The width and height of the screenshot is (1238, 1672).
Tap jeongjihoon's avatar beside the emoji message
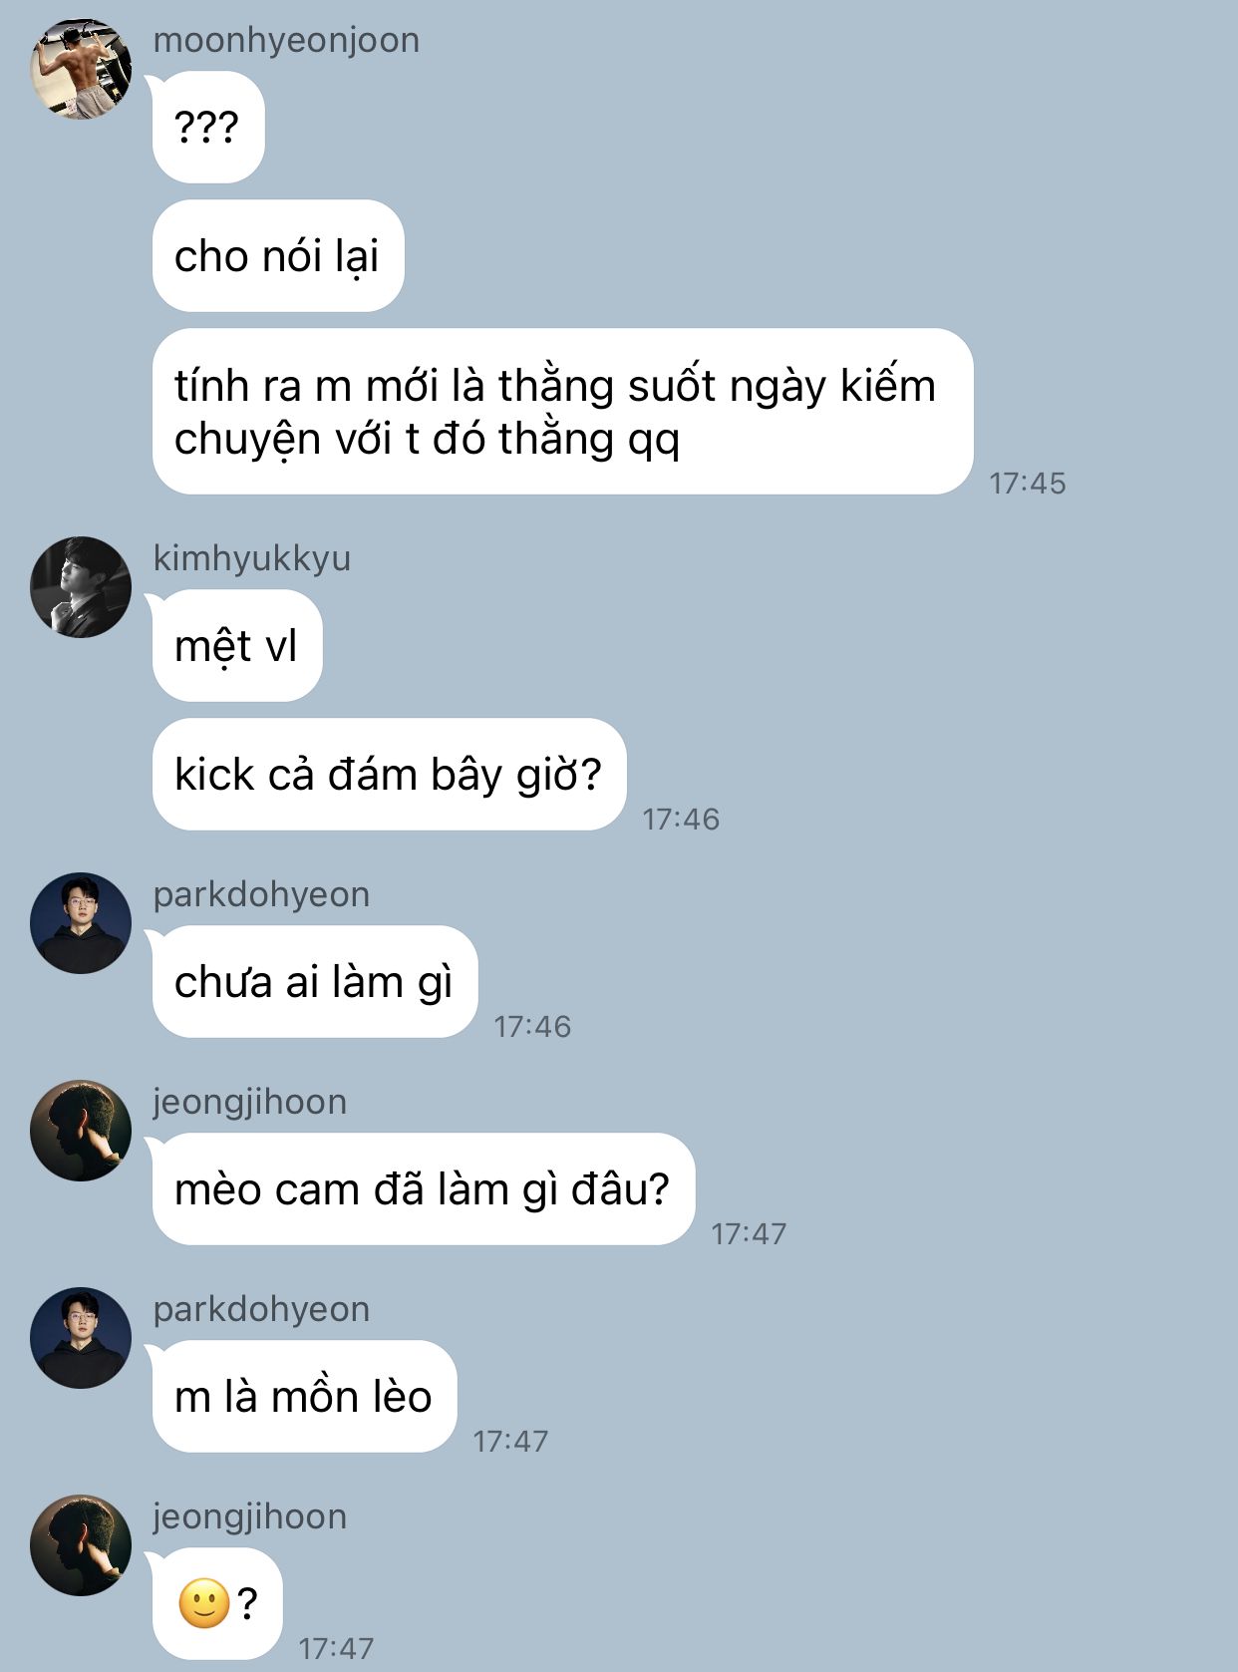coord(81,1545)
